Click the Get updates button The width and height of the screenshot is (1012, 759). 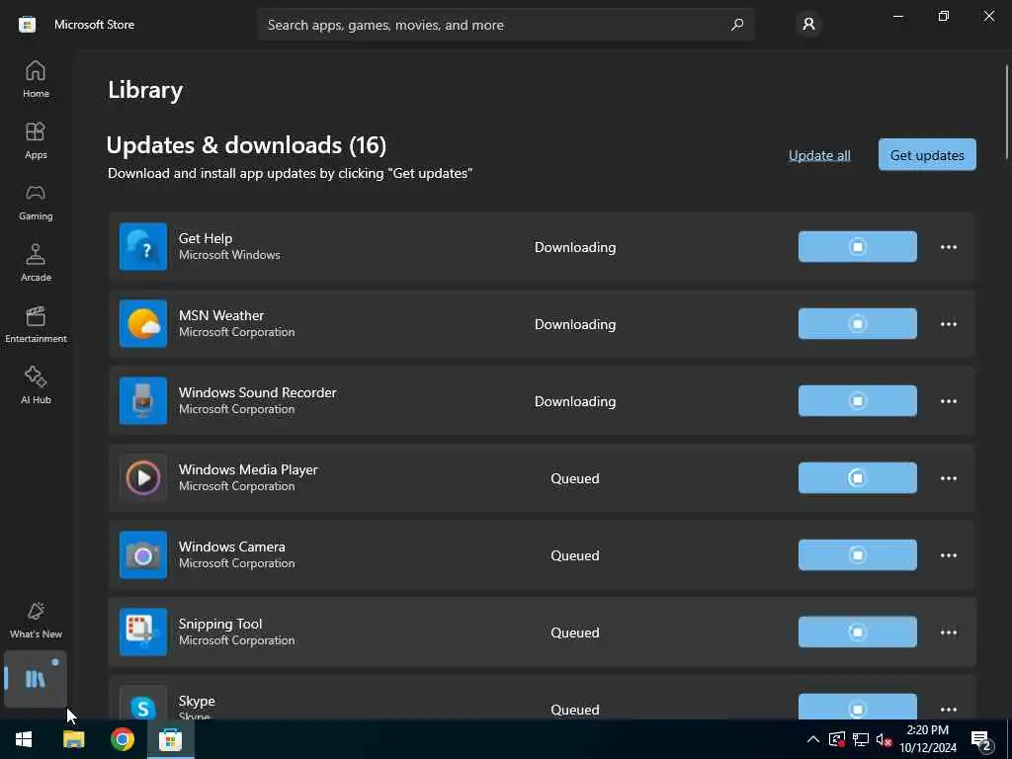[927, 155]
